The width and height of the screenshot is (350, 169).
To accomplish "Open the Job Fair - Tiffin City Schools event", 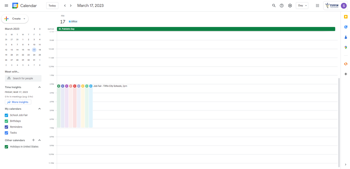I will (x=110, y=86).
